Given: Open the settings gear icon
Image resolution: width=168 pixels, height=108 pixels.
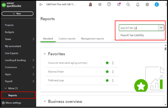Looking at the screenshot, I should pyautogui.click(x=147, y=5).
